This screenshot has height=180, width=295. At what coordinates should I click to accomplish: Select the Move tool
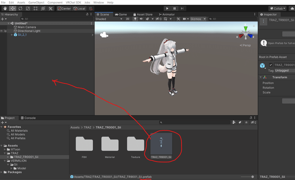click(x=13, y=8)
